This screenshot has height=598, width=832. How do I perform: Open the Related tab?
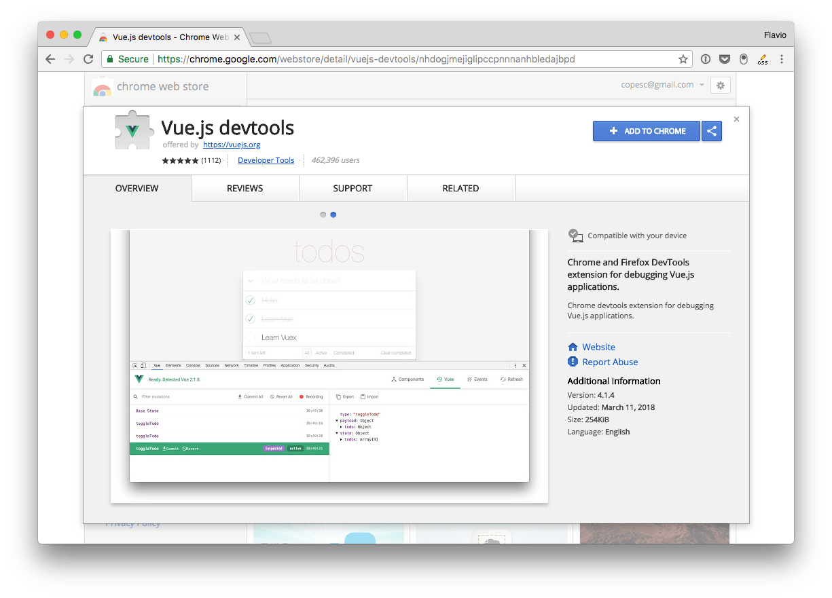point(460,188)
